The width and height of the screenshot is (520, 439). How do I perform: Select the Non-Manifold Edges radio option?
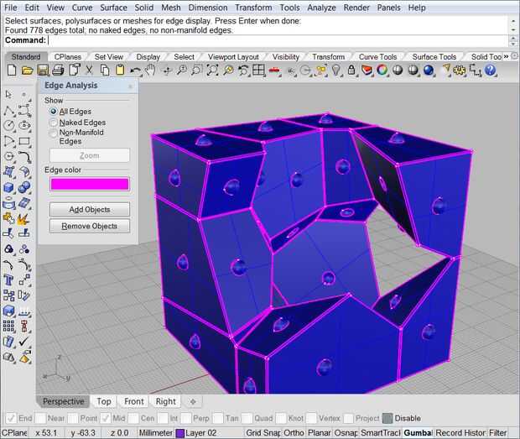point(54,133)
